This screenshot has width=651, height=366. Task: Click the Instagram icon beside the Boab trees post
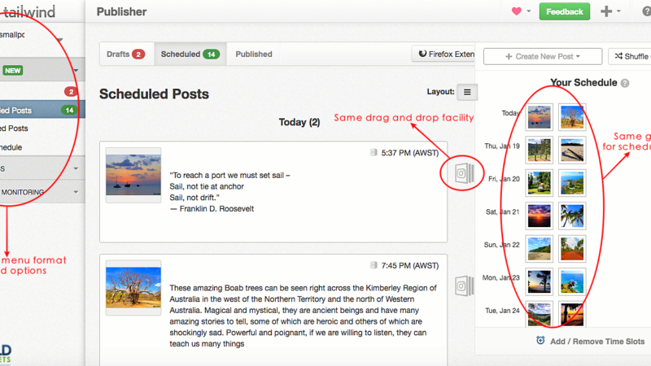[461, 286]
